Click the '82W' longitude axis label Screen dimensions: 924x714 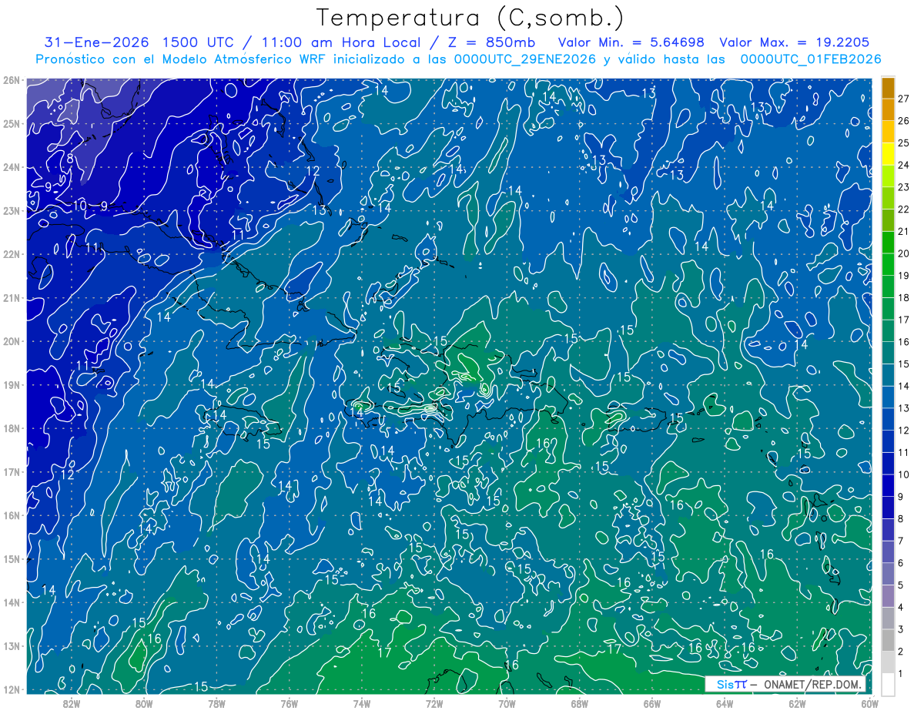72,703
